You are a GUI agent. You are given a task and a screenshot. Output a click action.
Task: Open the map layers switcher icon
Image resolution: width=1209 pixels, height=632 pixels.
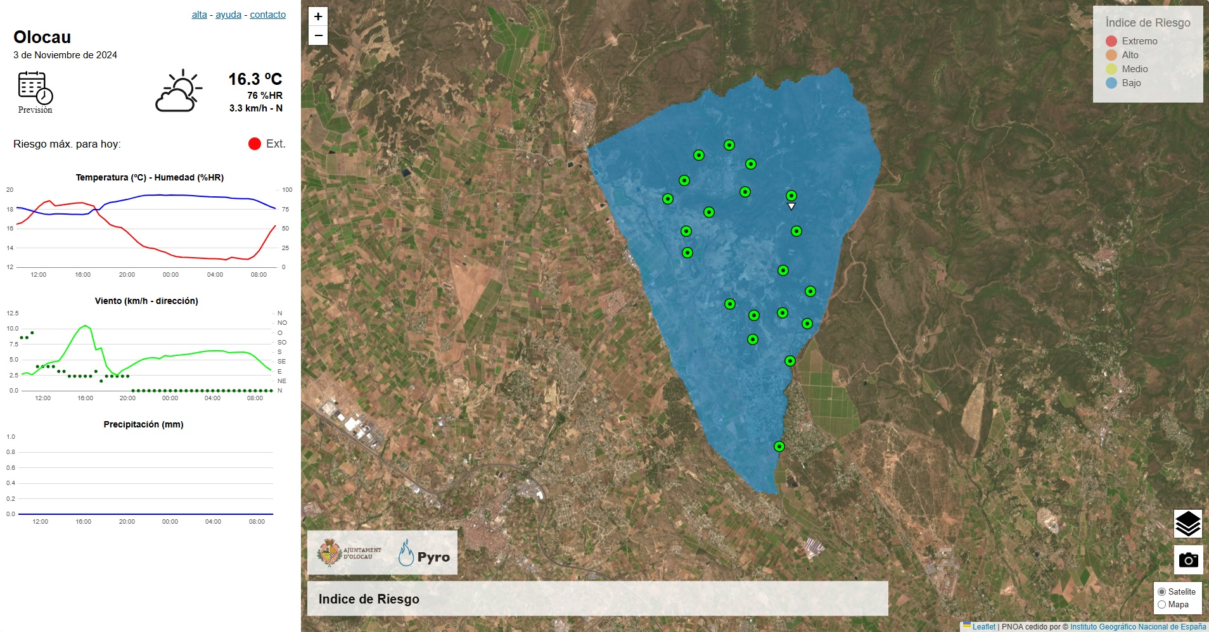point(1188,524)
